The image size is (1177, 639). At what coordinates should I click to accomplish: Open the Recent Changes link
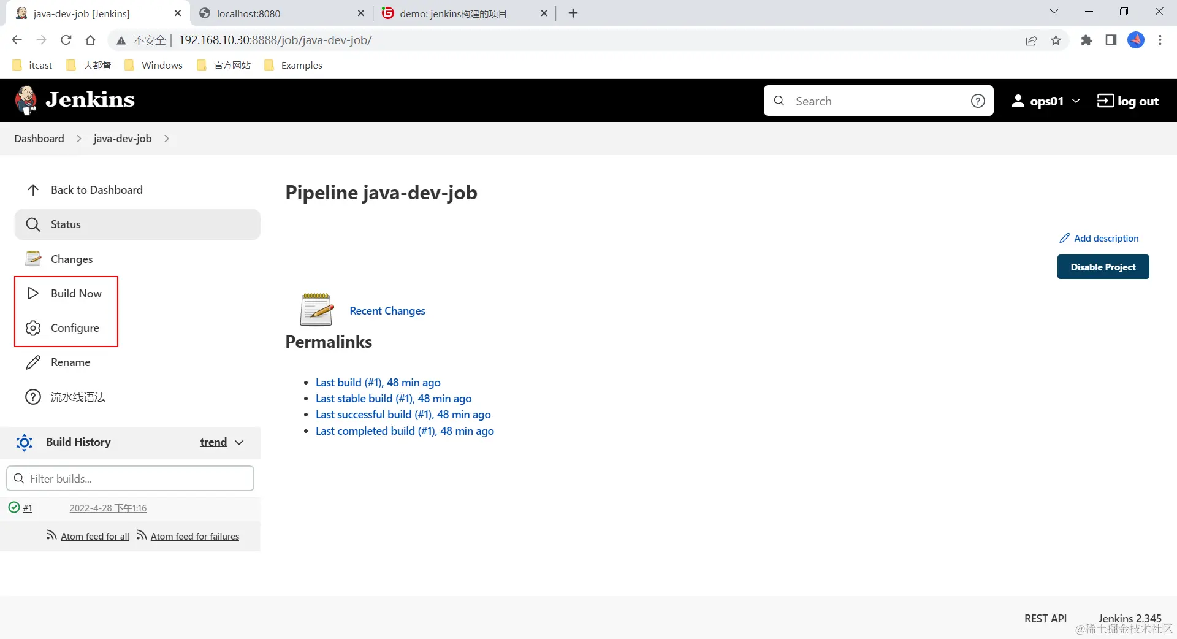(387, 311)
